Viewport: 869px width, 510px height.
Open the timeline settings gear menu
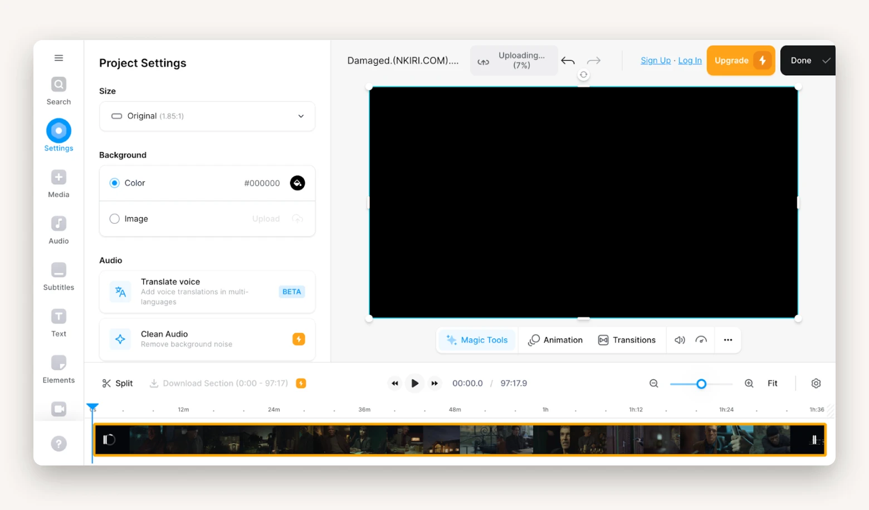pyautogui.click(x=816, y=383)
